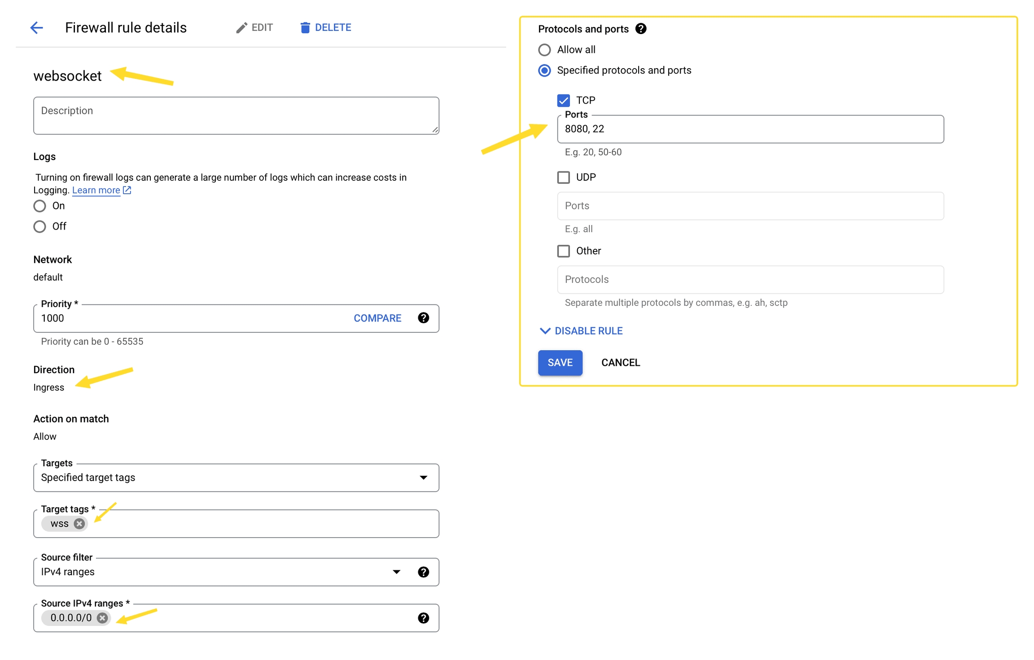This screenshot has height=660, width=1034.
Task: Turn logs On radio button
Action: [39, 206]
